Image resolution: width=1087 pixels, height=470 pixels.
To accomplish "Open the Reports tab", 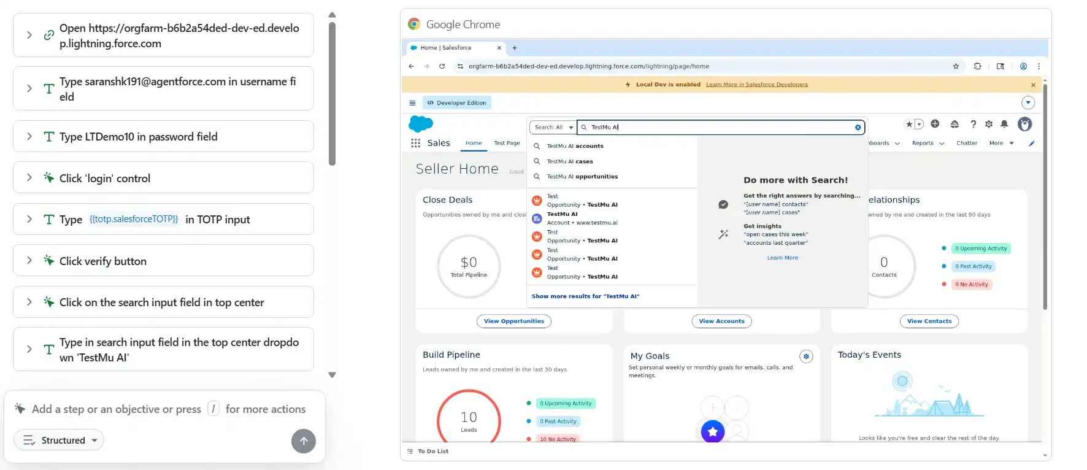I will [923, 143].
